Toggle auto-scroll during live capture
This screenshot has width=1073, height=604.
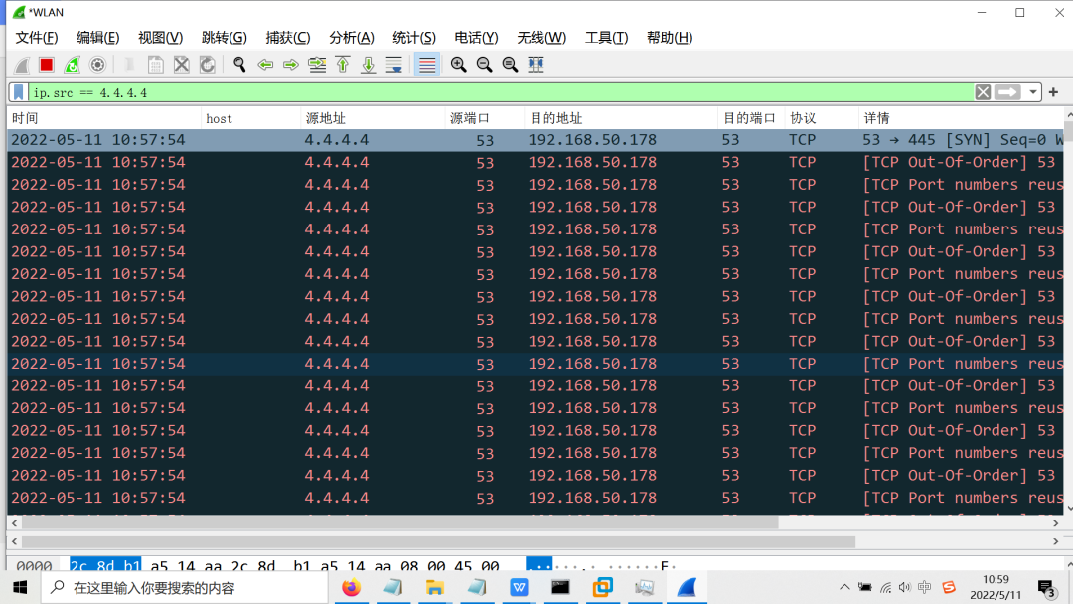coord(394,65)
